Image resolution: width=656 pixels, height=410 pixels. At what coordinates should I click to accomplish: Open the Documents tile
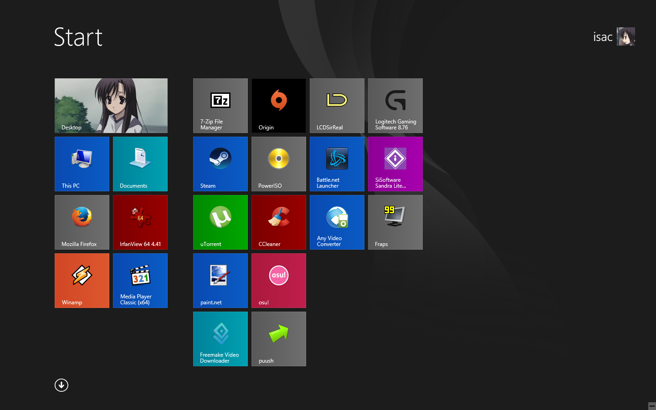pos(140,164)
